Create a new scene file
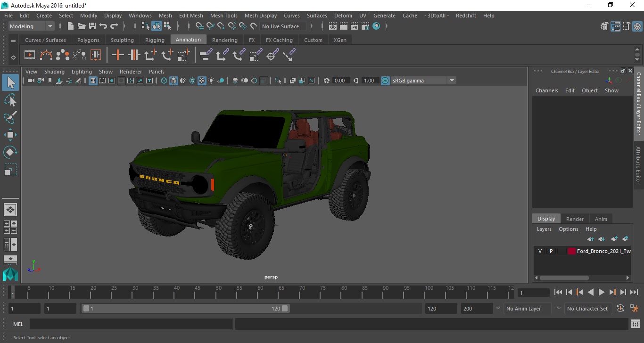644x343 pixels. (70, 26)
